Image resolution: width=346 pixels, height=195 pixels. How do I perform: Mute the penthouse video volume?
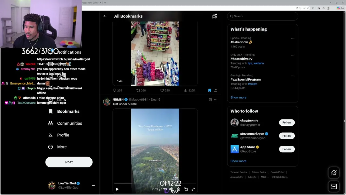click(171, 189)
